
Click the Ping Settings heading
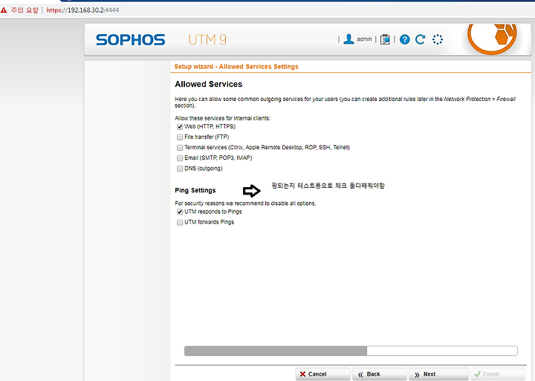[x=195, y=190]
